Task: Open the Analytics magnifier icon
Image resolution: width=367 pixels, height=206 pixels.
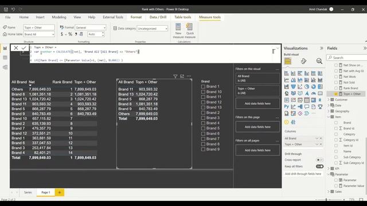Action: (x=319, y=61)
